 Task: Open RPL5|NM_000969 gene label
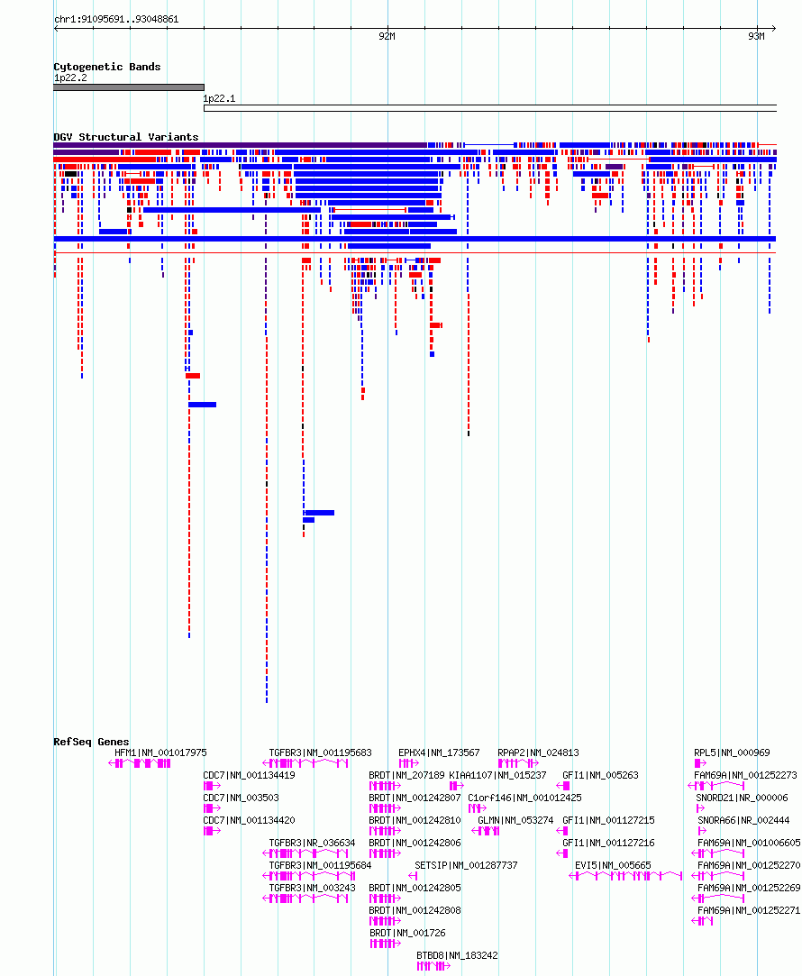[732, 753]
